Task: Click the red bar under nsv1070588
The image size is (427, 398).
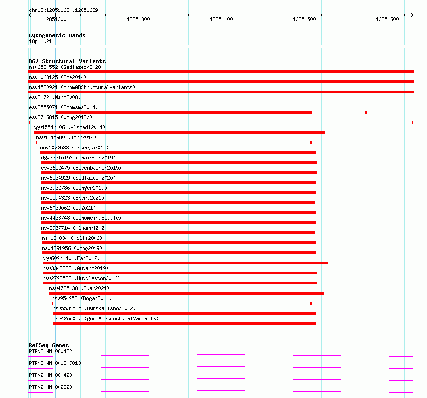Action: point(178,152)
